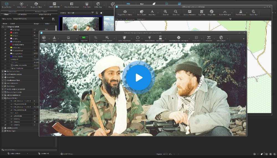Open Video Review mode in main toolbar
This screenshot has width=277, height=158.
click(x=21, y=5)
